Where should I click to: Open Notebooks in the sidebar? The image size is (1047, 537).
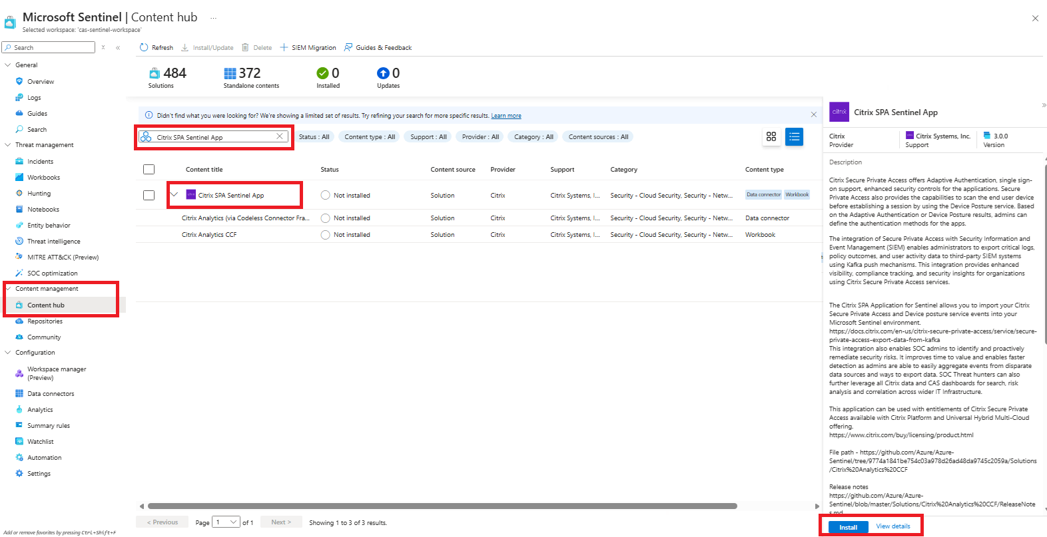43,210
